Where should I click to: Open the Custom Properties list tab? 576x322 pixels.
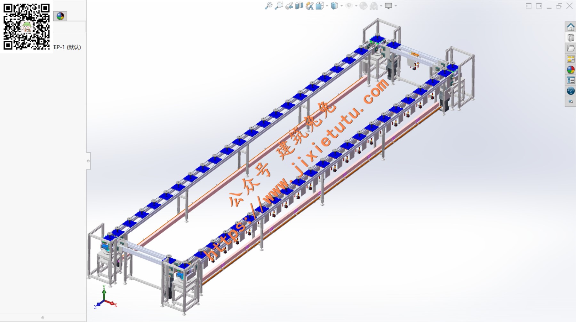pyautogui.click(x=571, y=80)
